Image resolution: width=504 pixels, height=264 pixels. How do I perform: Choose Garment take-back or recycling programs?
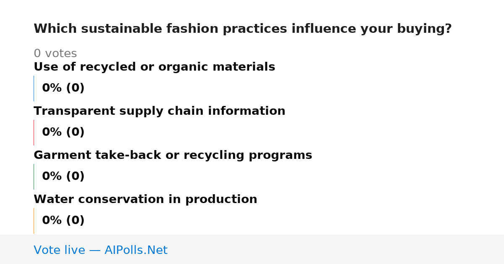coord(173,155)
